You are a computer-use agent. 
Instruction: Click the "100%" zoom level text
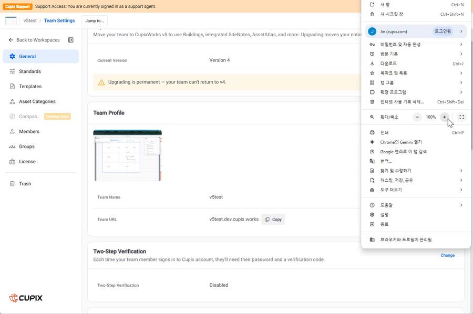pyautogui.click(x=431, y=117)
